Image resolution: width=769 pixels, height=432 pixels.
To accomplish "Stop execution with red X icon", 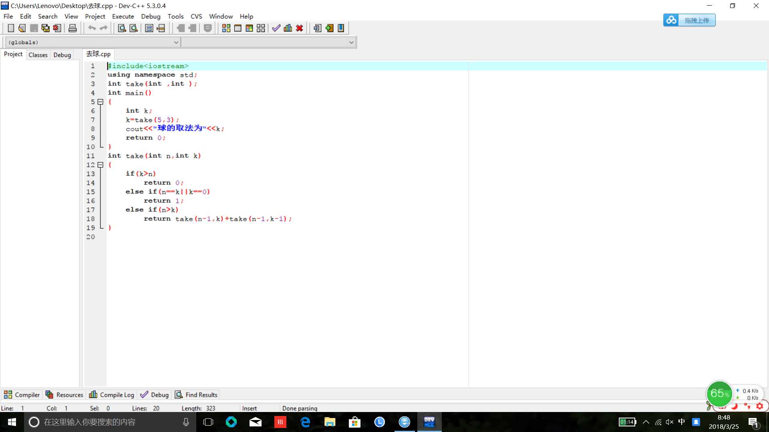I will [x=300, y=28].
